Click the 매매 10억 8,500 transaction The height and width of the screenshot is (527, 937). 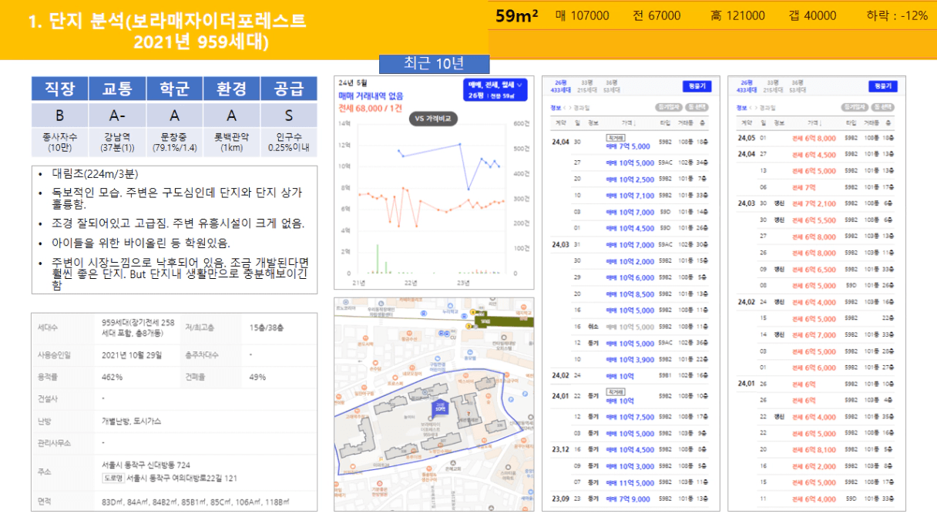(x=630, y=294)
